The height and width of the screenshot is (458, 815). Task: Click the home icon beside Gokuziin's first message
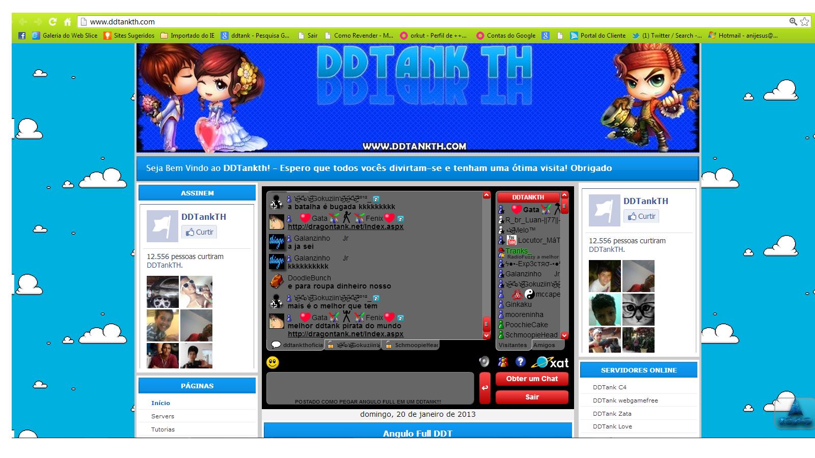pos(376,199)
